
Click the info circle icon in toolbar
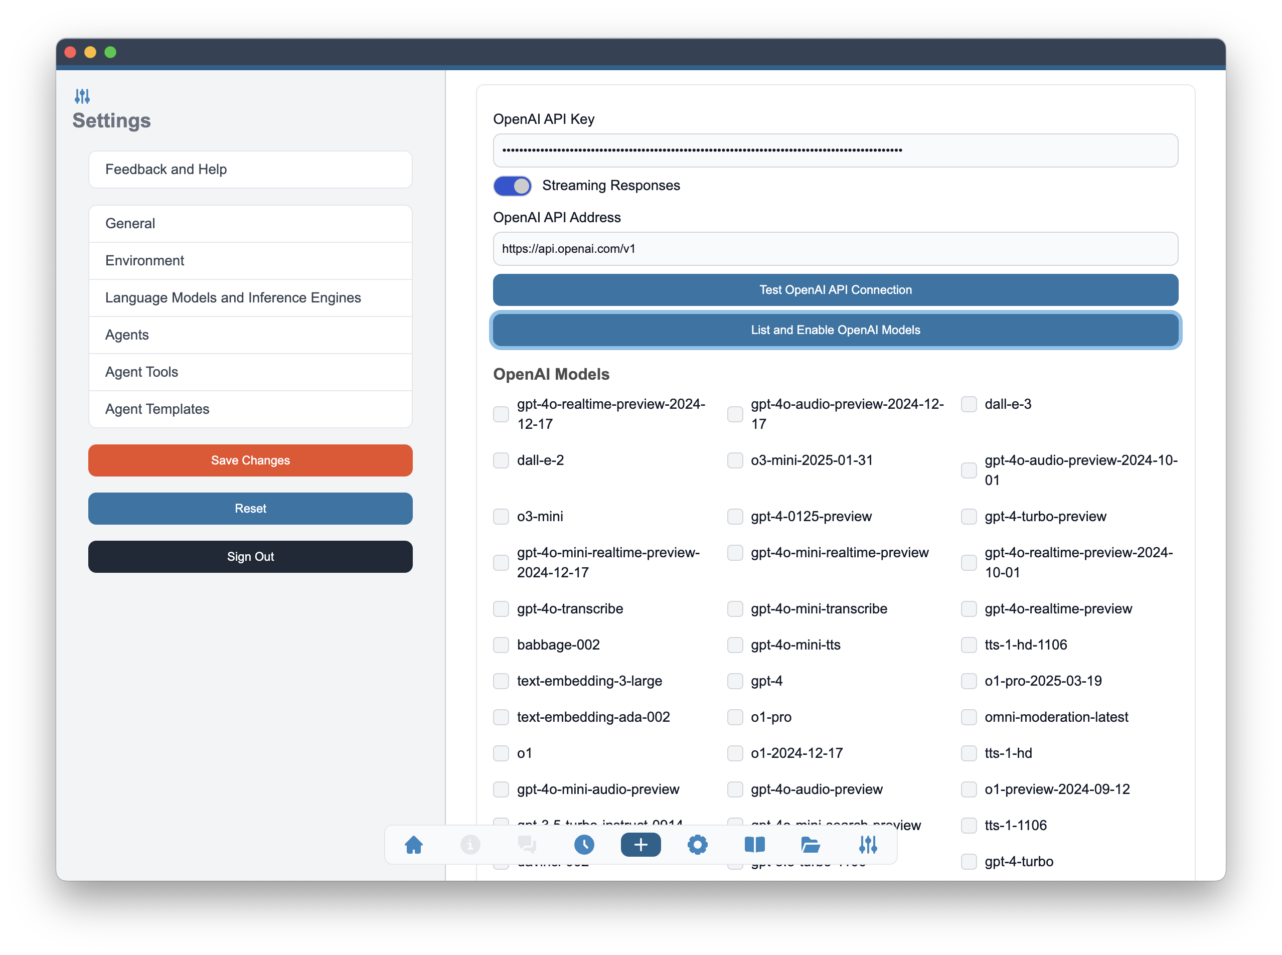(x=470, y=845)
